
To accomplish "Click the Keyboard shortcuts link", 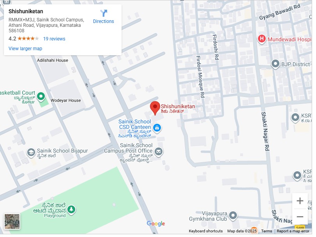I will (206, 231).
